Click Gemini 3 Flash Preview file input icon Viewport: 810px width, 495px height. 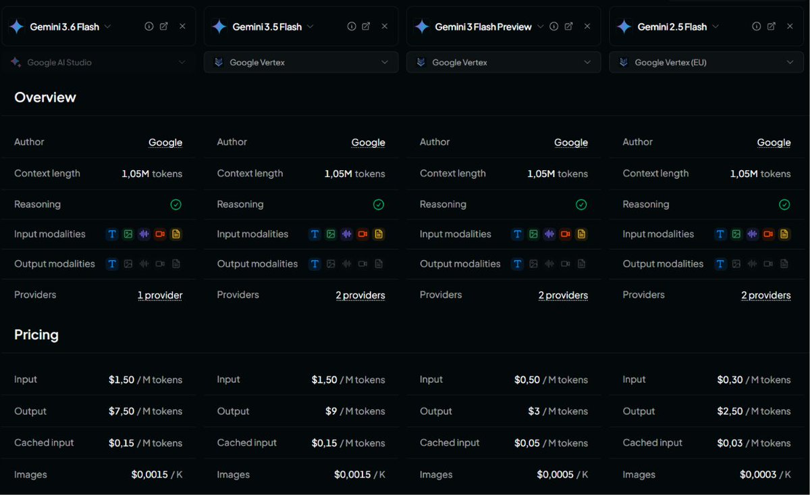tap(581, 234)
